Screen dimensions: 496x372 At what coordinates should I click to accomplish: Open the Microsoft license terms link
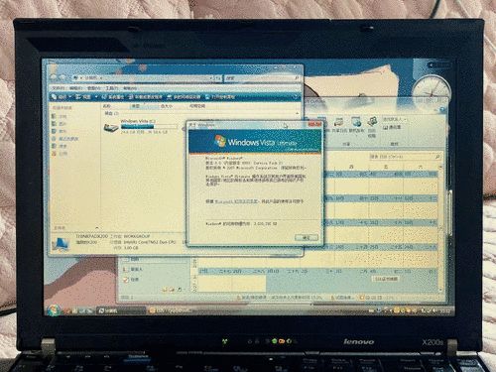(236, 201)
